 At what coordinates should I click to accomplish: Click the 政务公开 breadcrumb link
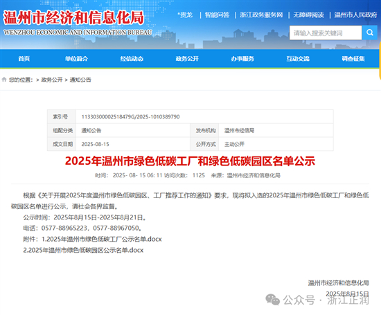(52, 80)
